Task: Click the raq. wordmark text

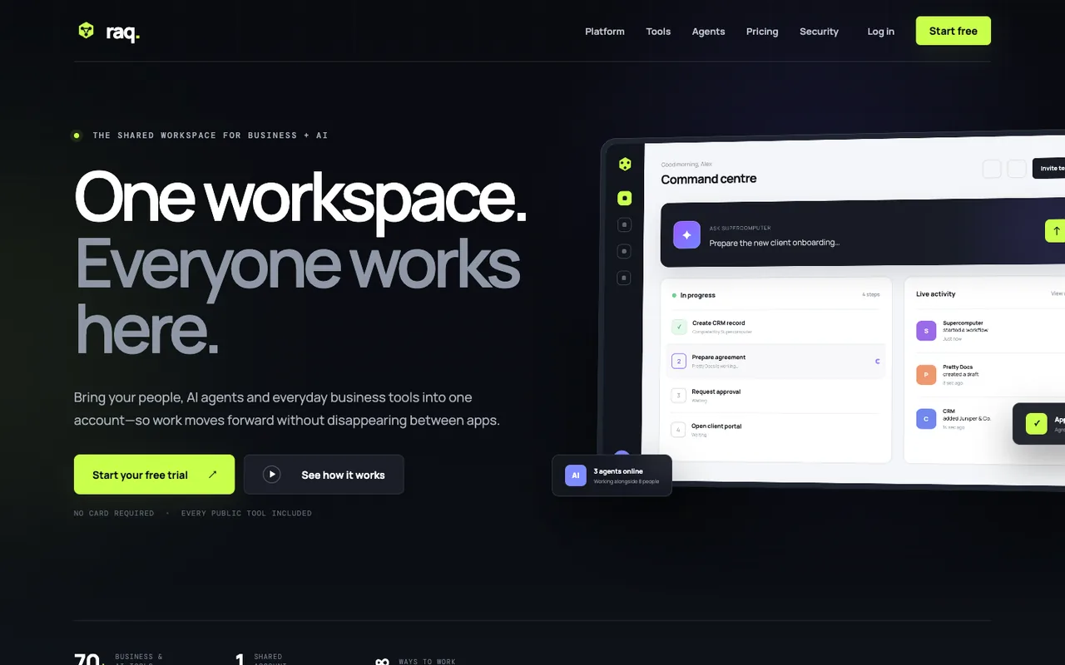Action: point(123,32)
